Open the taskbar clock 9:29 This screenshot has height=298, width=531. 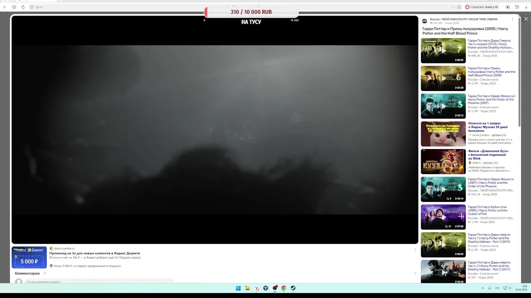pos(521,288)
